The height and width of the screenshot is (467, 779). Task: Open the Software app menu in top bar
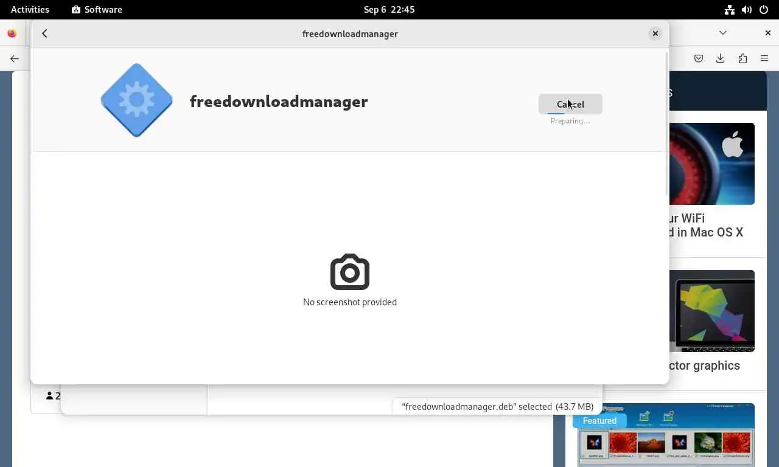coord(97,9)
